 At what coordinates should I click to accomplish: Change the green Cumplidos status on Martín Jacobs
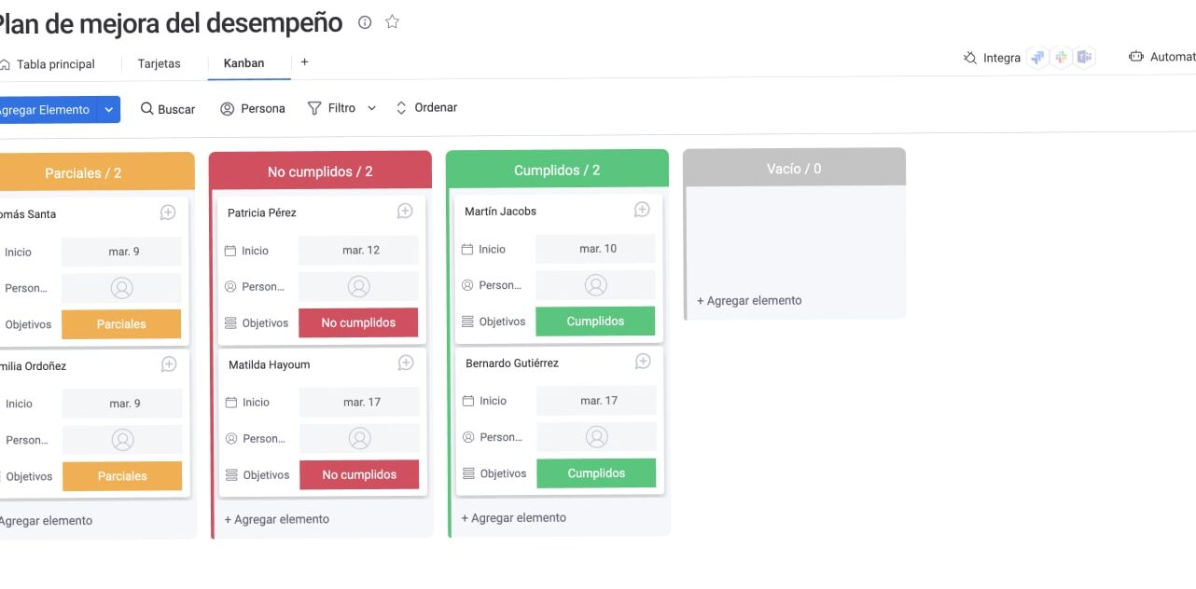tap(595, 321)
